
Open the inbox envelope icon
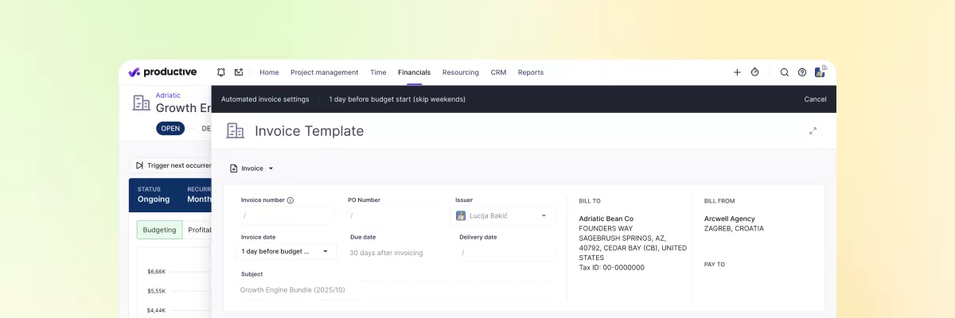pos(239,72)
